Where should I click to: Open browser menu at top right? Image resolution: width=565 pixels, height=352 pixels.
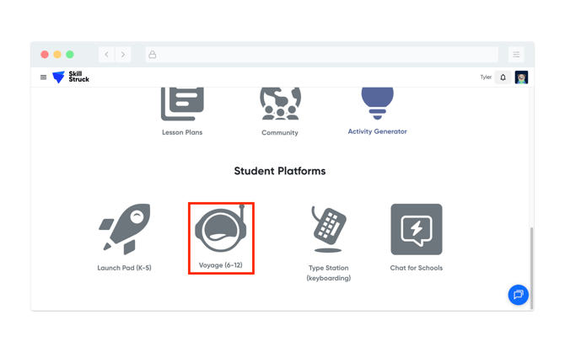coord(516,55)
